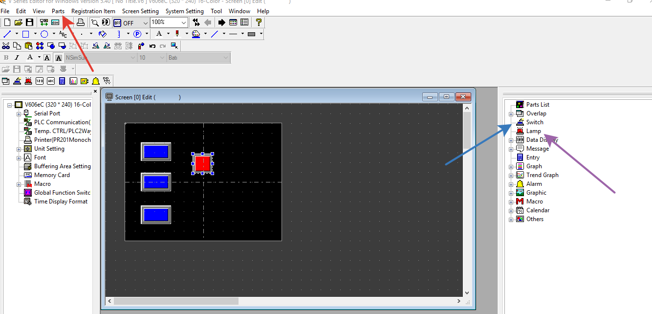Open the Screen Setting menu

(140, 11)
